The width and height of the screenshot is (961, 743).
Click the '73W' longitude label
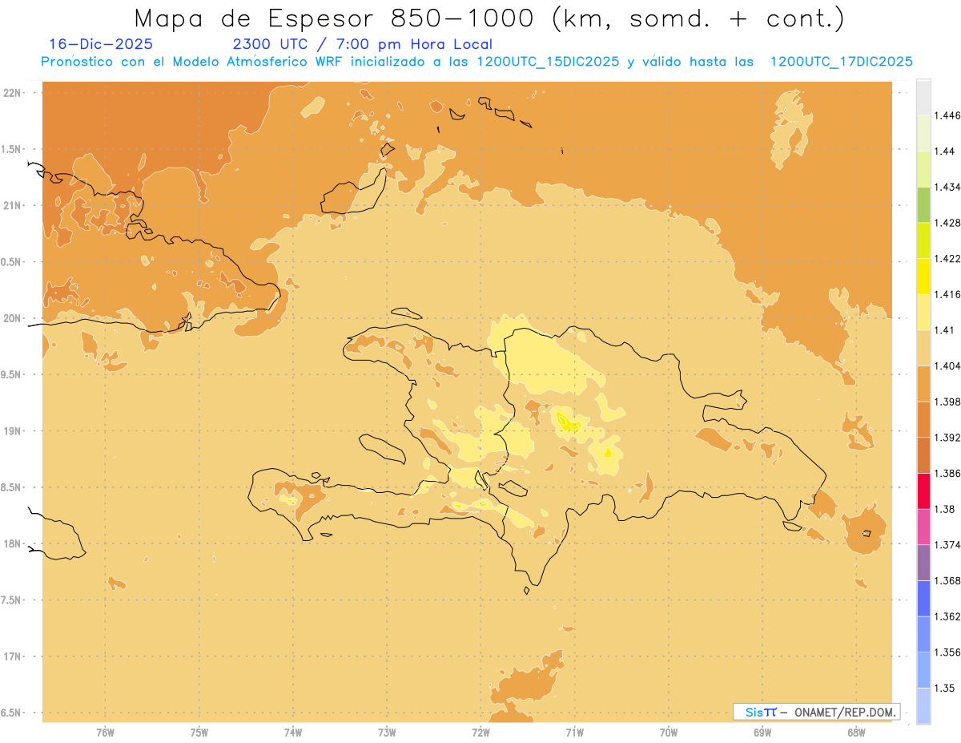pos(387,733)
